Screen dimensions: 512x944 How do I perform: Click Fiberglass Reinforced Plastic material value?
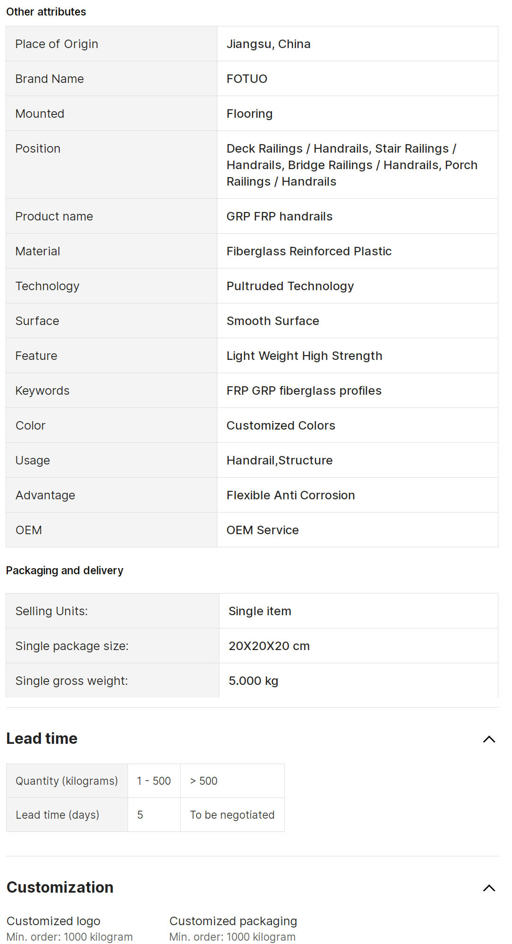click(x=309, y=251)
